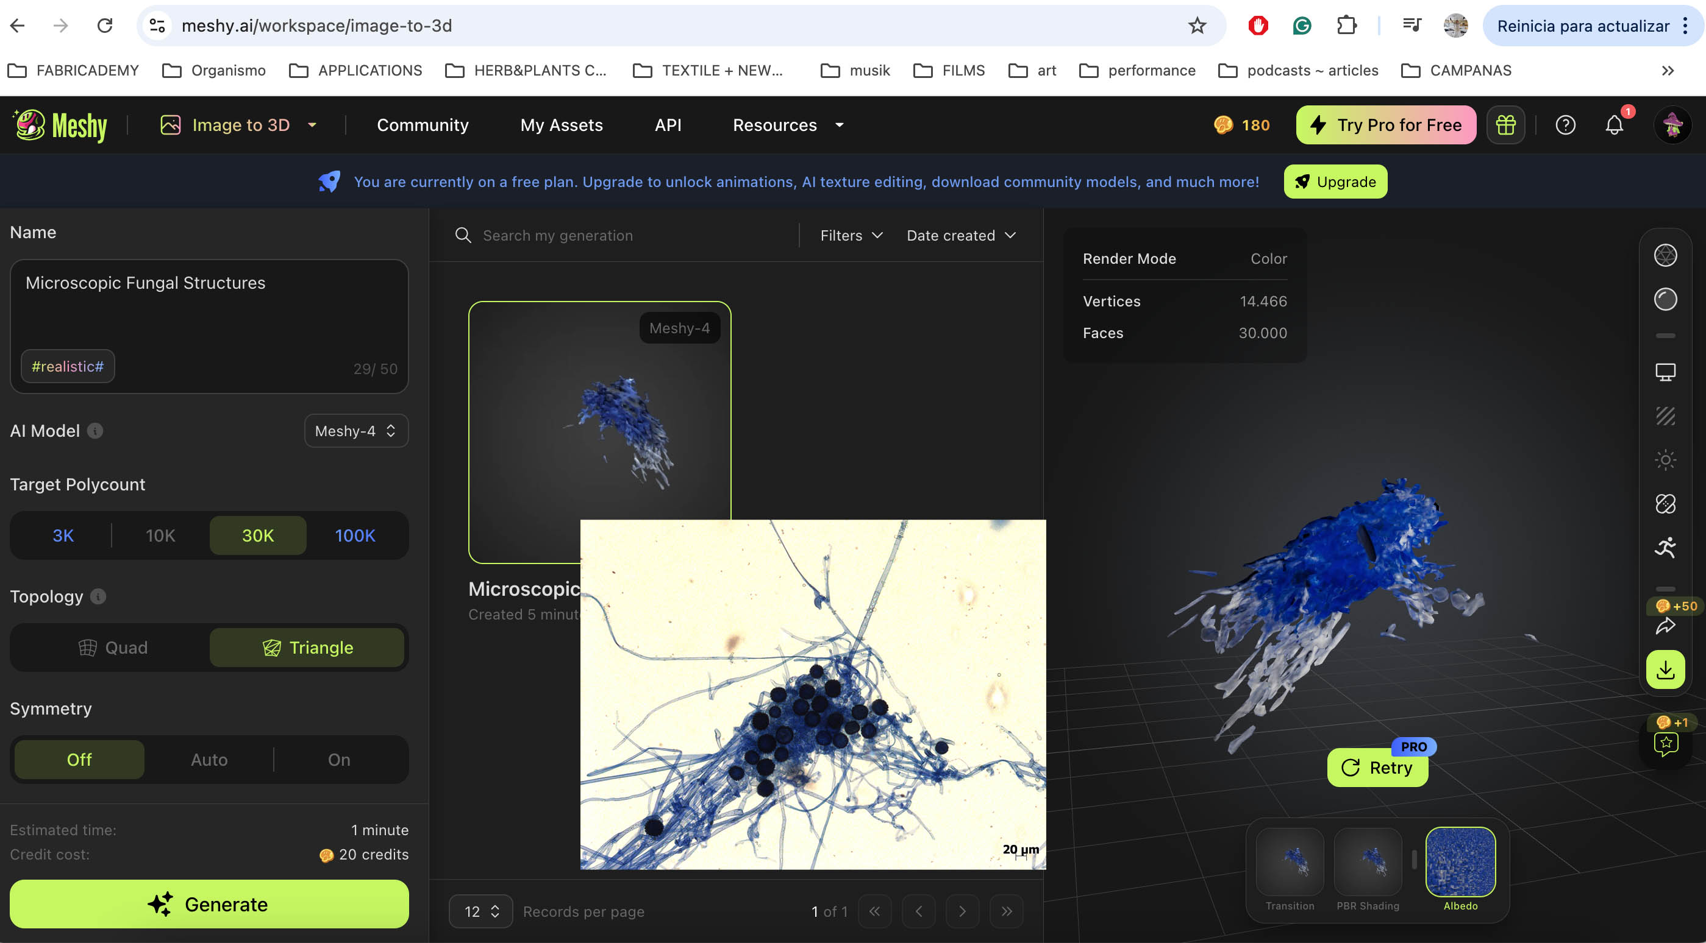Enable Symmetry On setting

pyautogui.click(x=340, y=758)
